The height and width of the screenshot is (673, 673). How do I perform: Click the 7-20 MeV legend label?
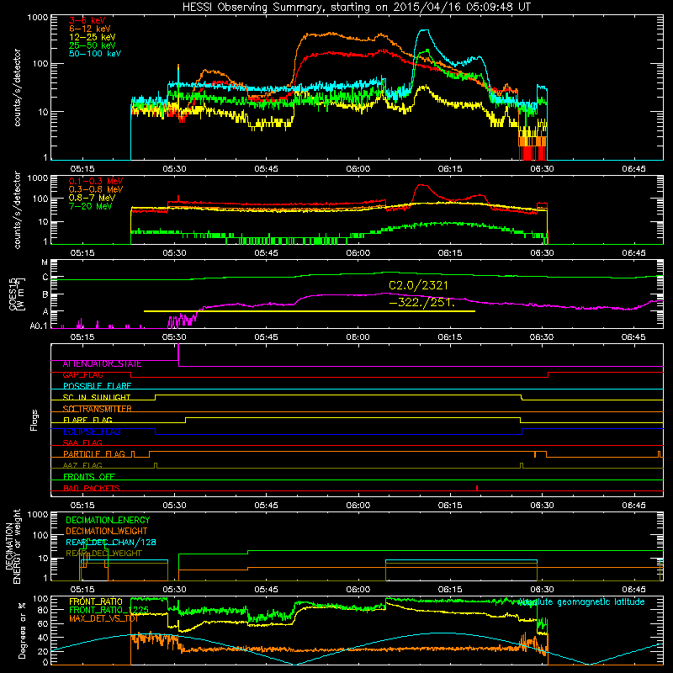tap(91, 206)
